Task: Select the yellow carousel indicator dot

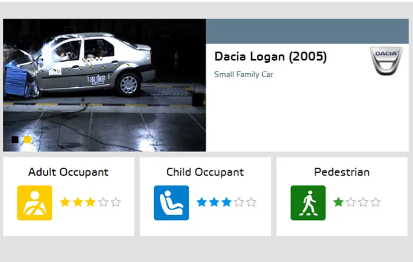Action: (x=27, y=140)
